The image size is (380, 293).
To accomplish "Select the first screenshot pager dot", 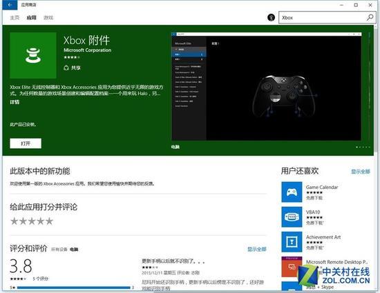I will click(357, 147).
